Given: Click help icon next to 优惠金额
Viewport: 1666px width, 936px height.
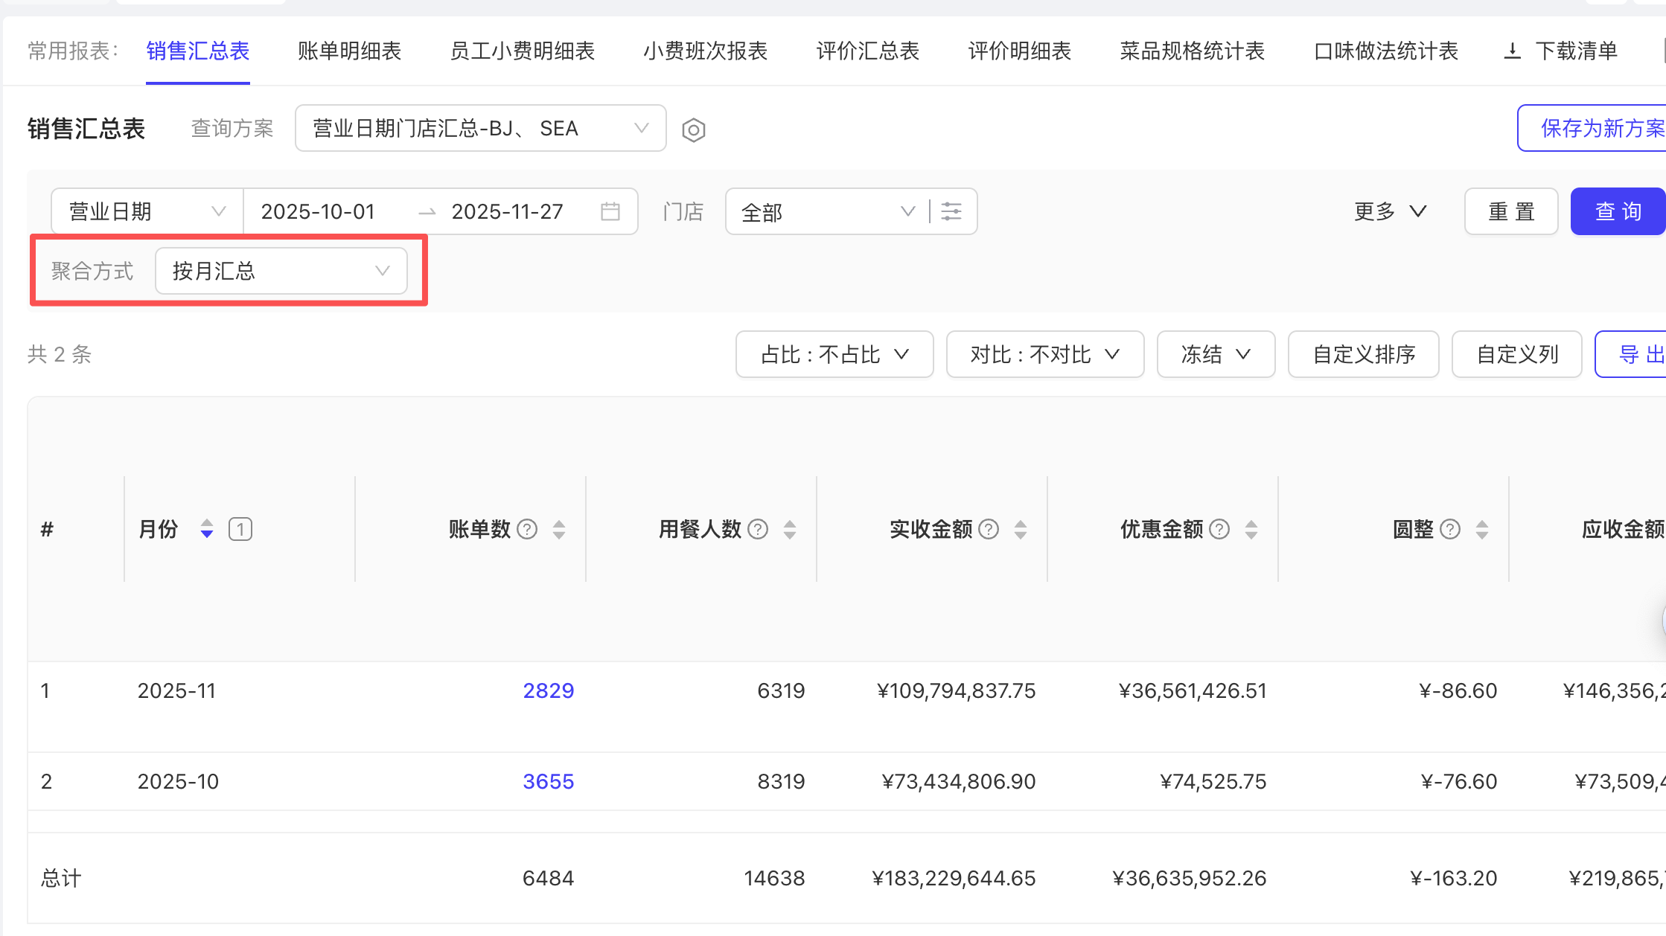Looking at the screenshot, I should pos(1219,529).
